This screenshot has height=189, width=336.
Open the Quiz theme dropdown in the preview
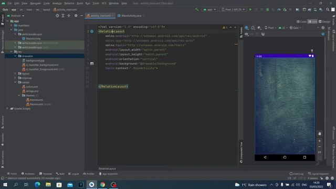pyautogui.click(x=295, y=28)
